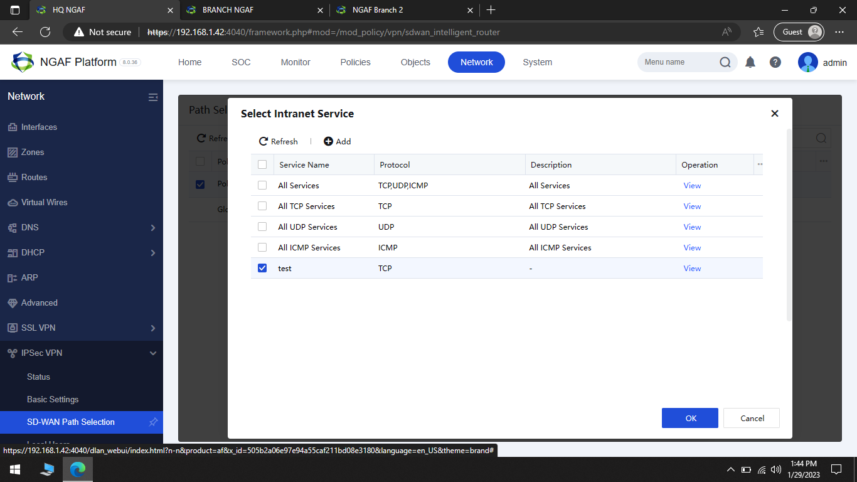
Task: Click the pin icon on SD-WAN Path Selection
Action: click(153, 422)
